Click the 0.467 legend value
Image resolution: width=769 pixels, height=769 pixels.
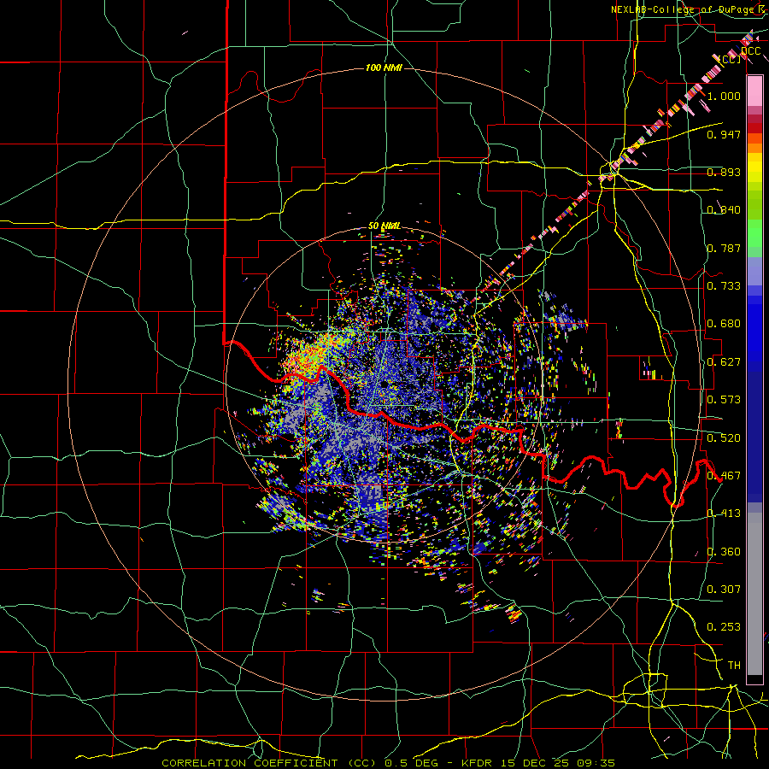724,476
